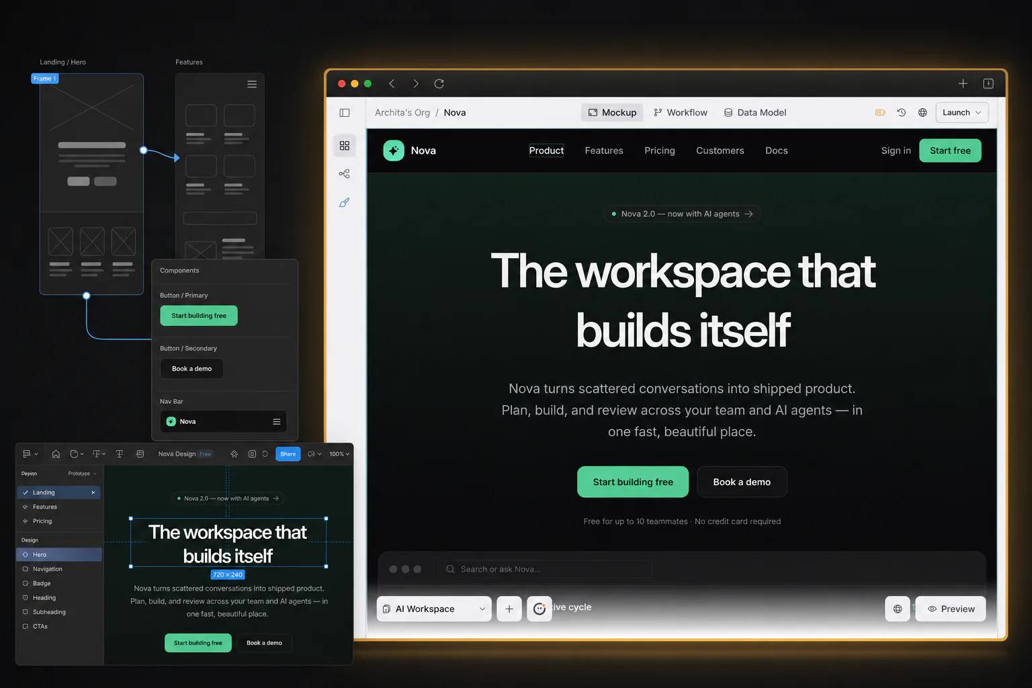Click the globe button left of Preview

pyautogui.click(x=898, y=609)
